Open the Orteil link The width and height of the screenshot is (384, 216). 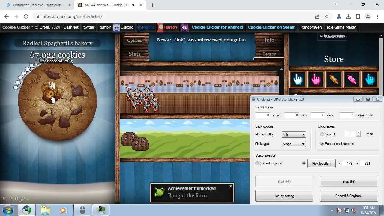[44, 27]
